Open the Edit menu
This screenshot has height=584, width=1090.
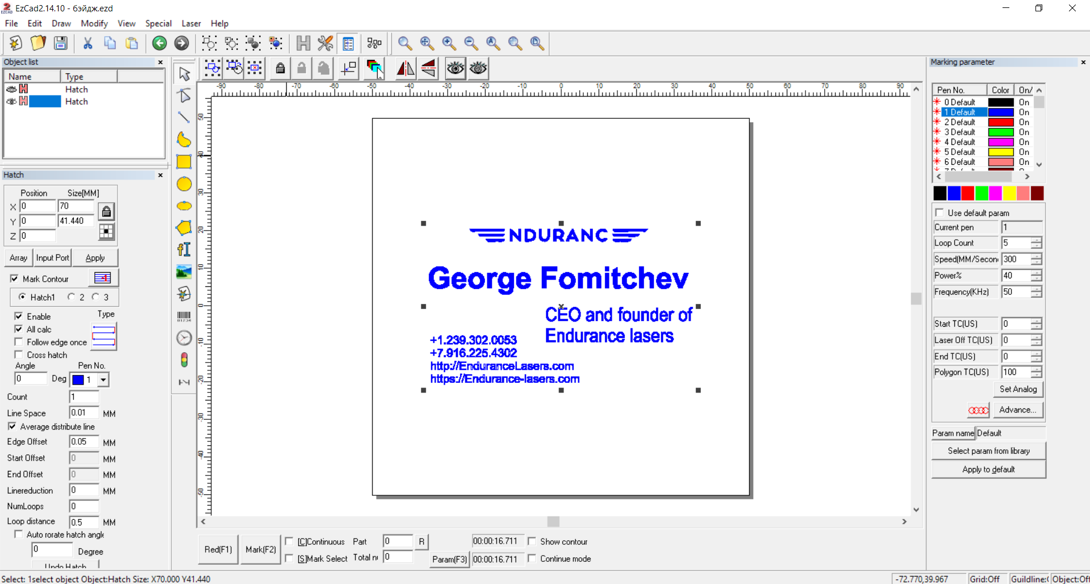(x=35, y=23)
